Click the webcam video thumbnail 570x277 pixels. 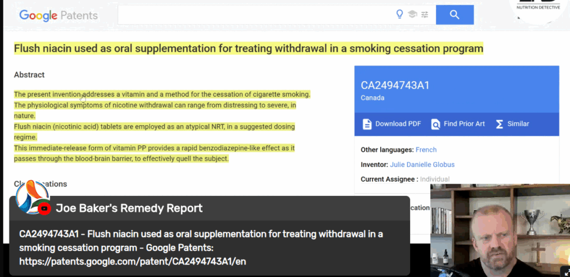[500, 230]
